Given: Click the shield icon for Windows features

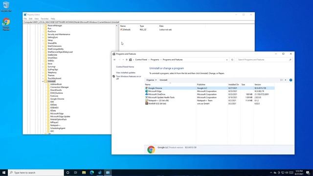Looking at the screenshot, I should 114,76.
